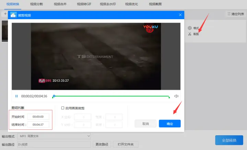Click the 宽度 input field
Viewport: 247px width, 150px height.
[x=114, y=117]
